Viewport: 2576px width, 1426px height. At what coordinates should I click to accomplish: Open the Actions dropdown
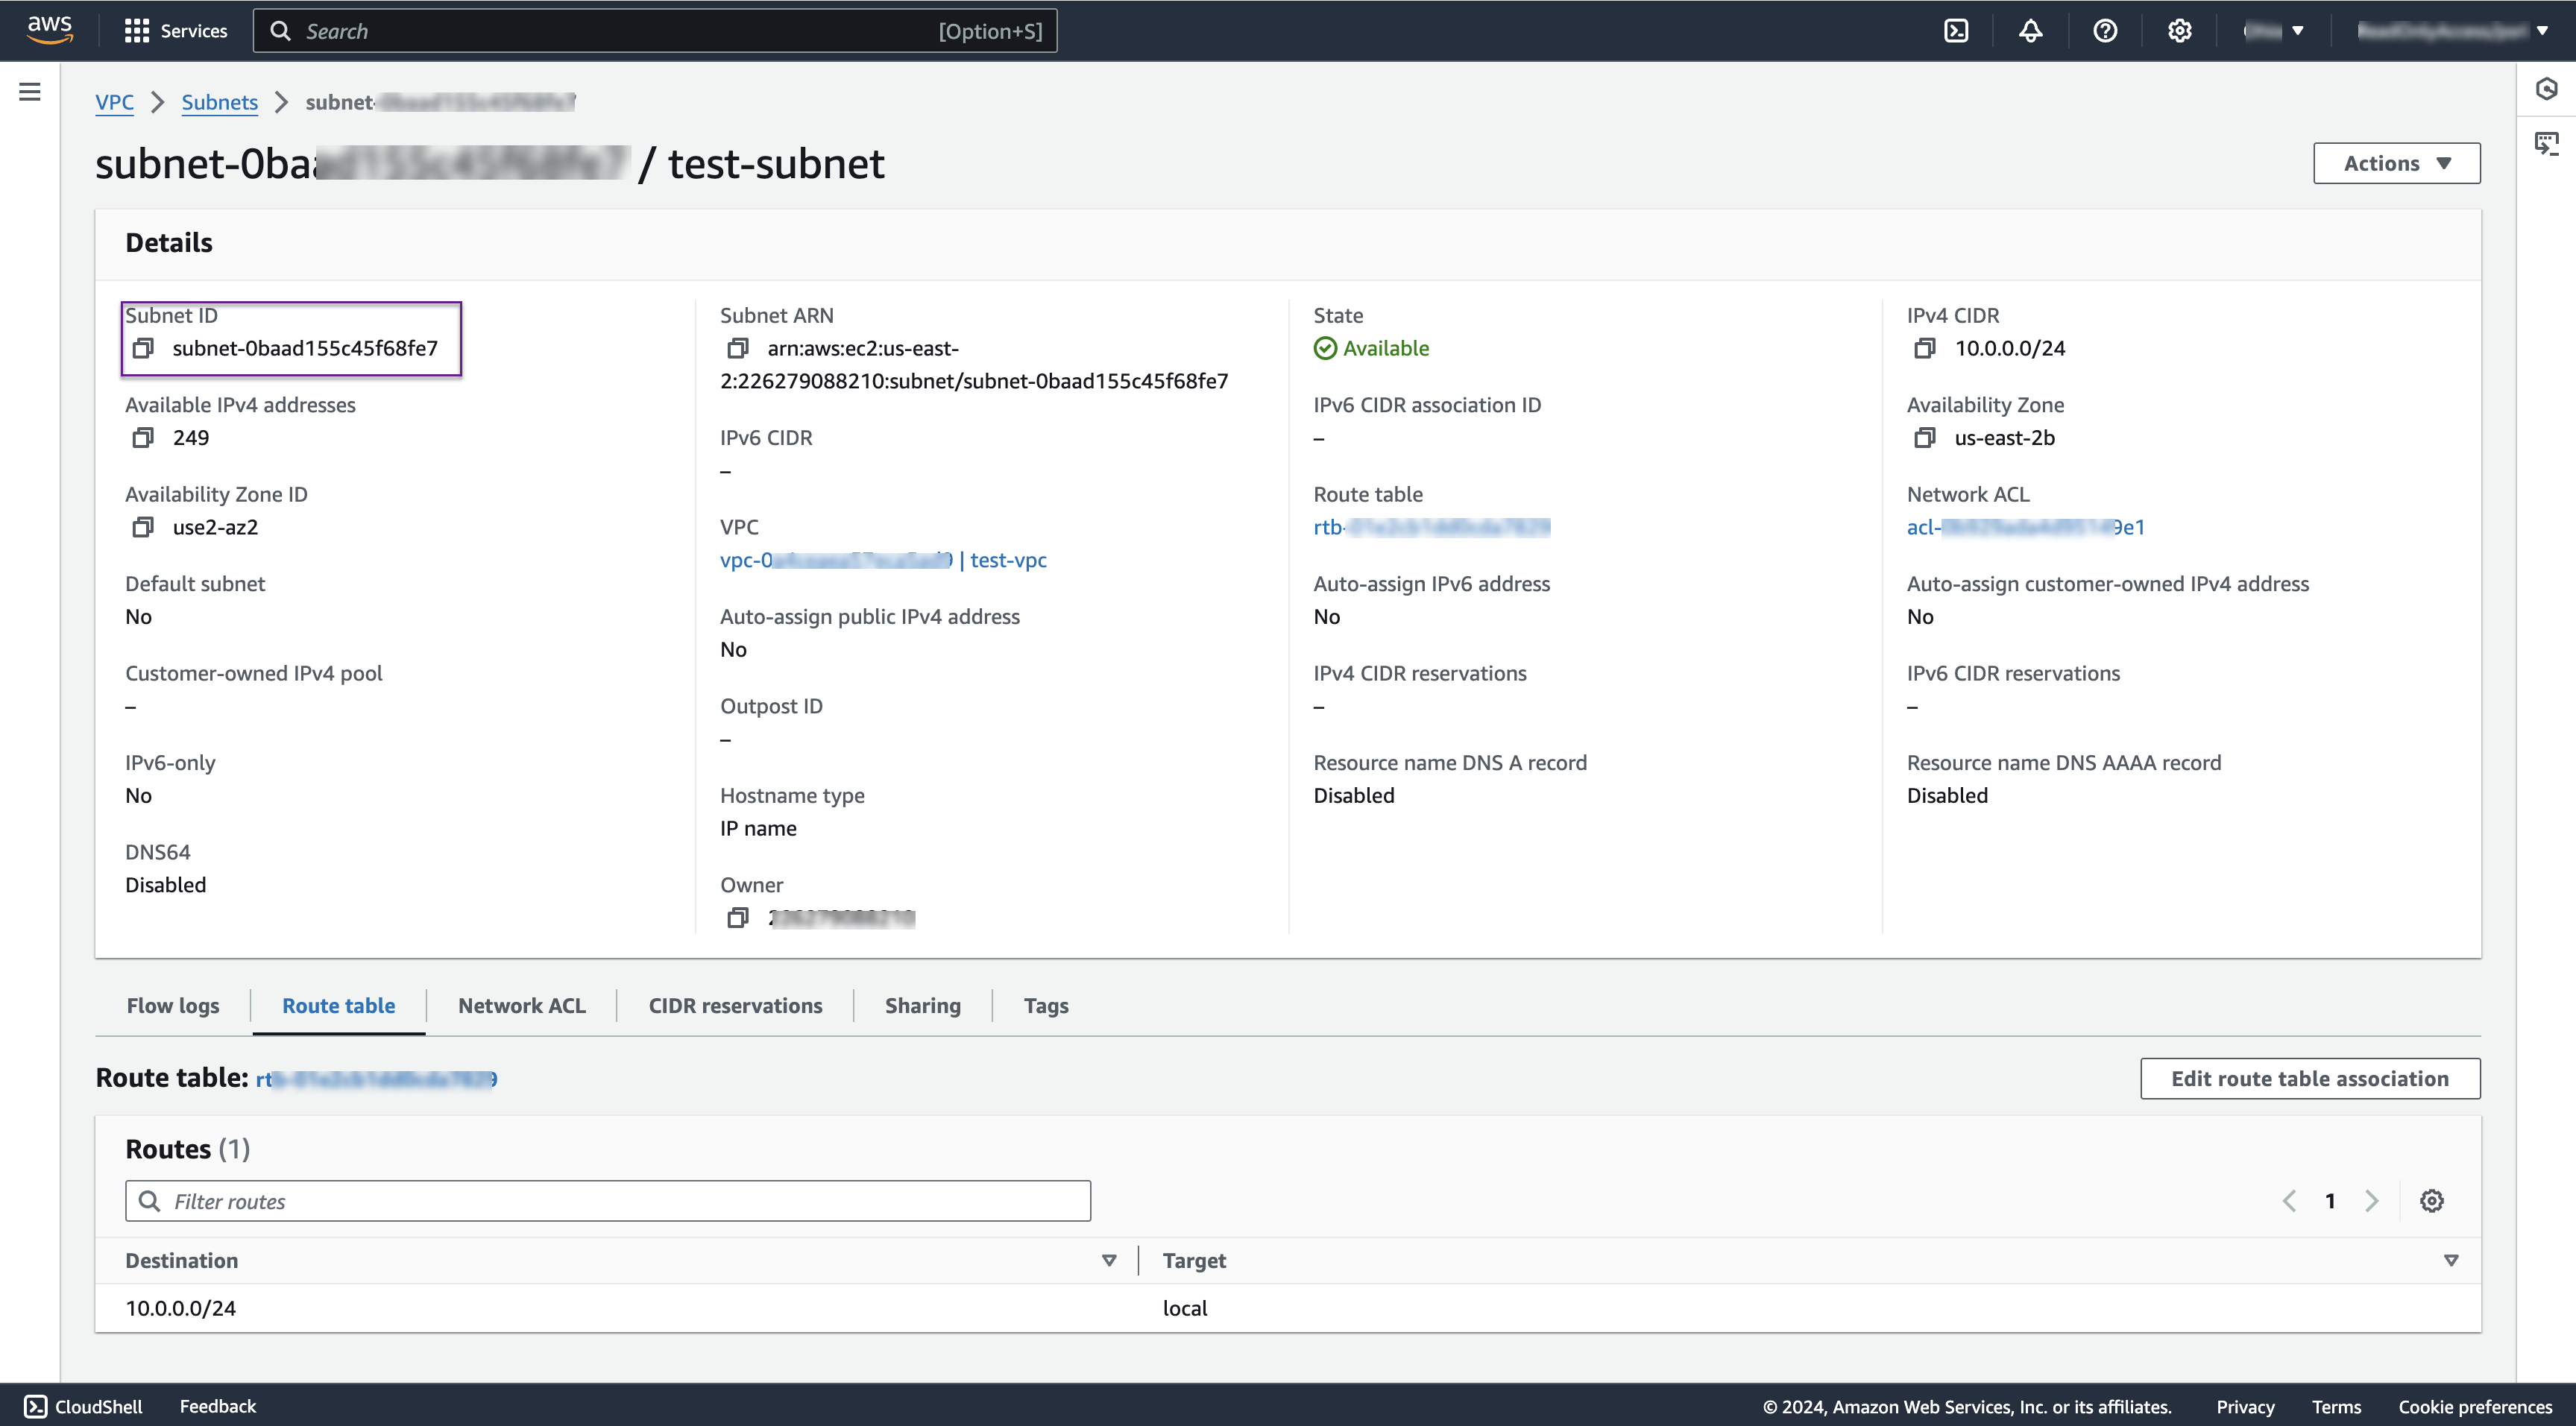(x=2397, y=163)
